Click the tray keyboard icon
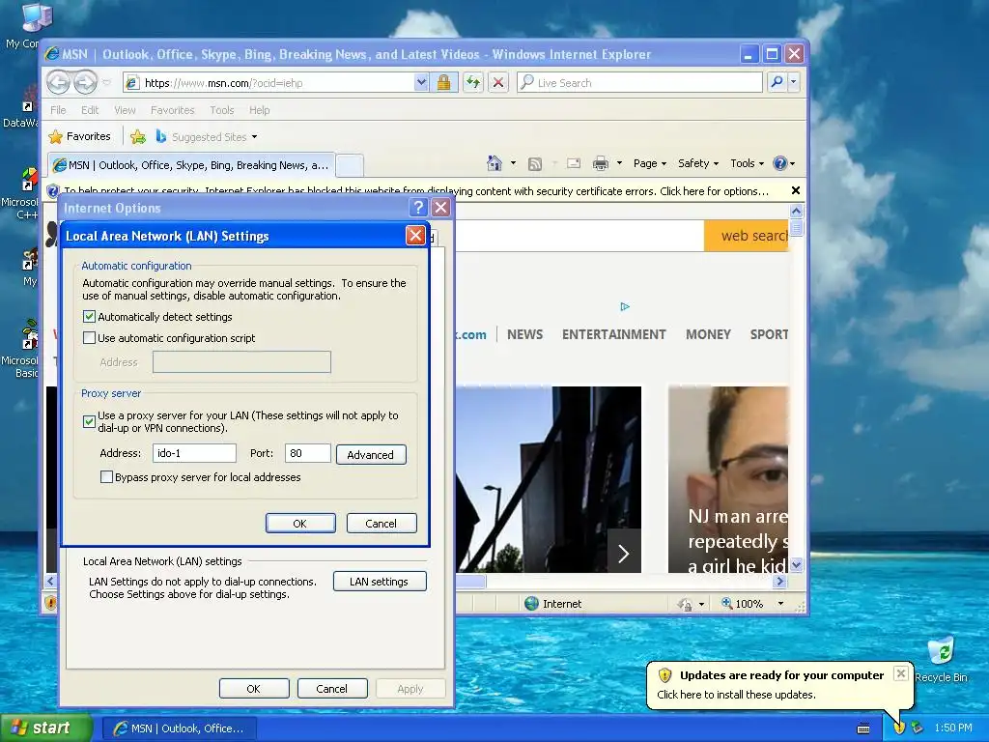989x742 pixels. click(864, 728)
